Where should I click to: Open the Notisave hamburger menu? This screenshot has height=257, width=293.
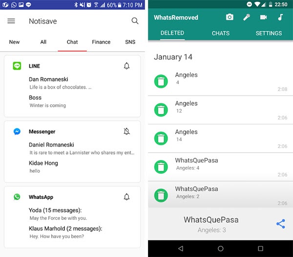point(11,21)
